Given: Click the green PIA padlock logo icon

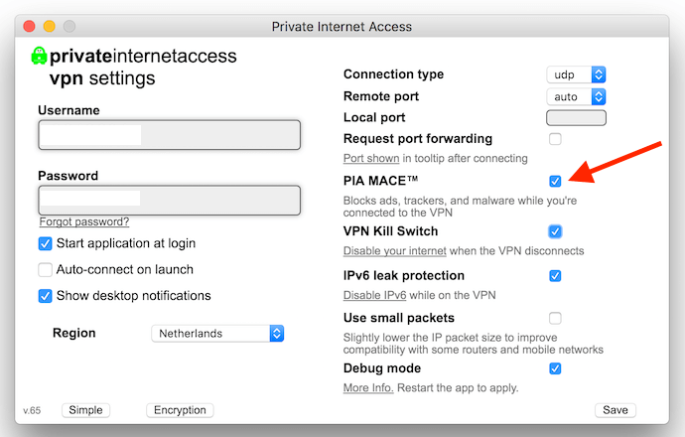Looking at the screenshot, I should [39, 56].
